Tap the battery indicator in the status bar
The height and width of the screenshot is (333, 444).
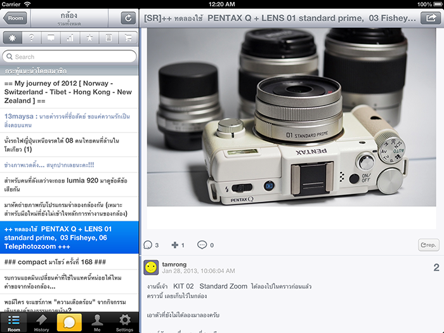[x=438, y=4]
